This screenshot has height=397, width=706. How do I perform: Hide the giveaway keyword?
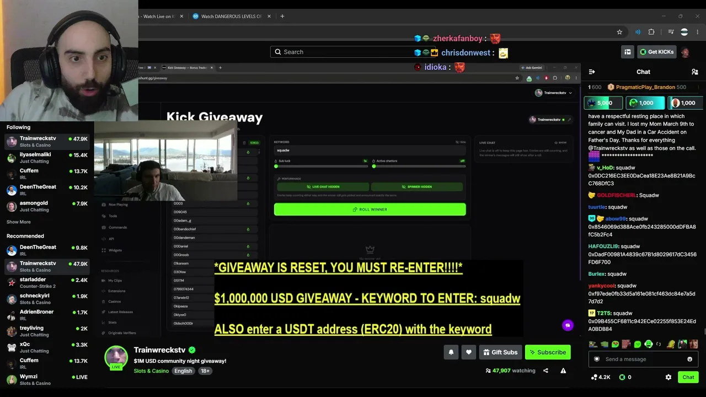461,142
